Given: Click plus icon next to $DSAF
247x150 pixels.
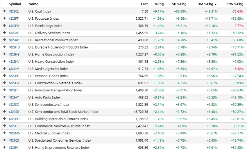Looking at the screenshot, I should point(4,33).
